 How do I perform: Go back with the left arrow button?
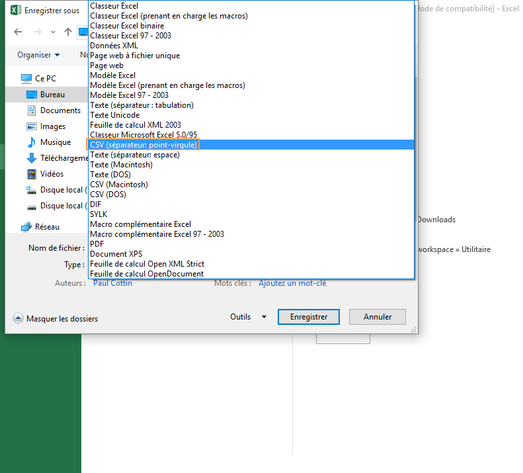[x=18, y=32]
